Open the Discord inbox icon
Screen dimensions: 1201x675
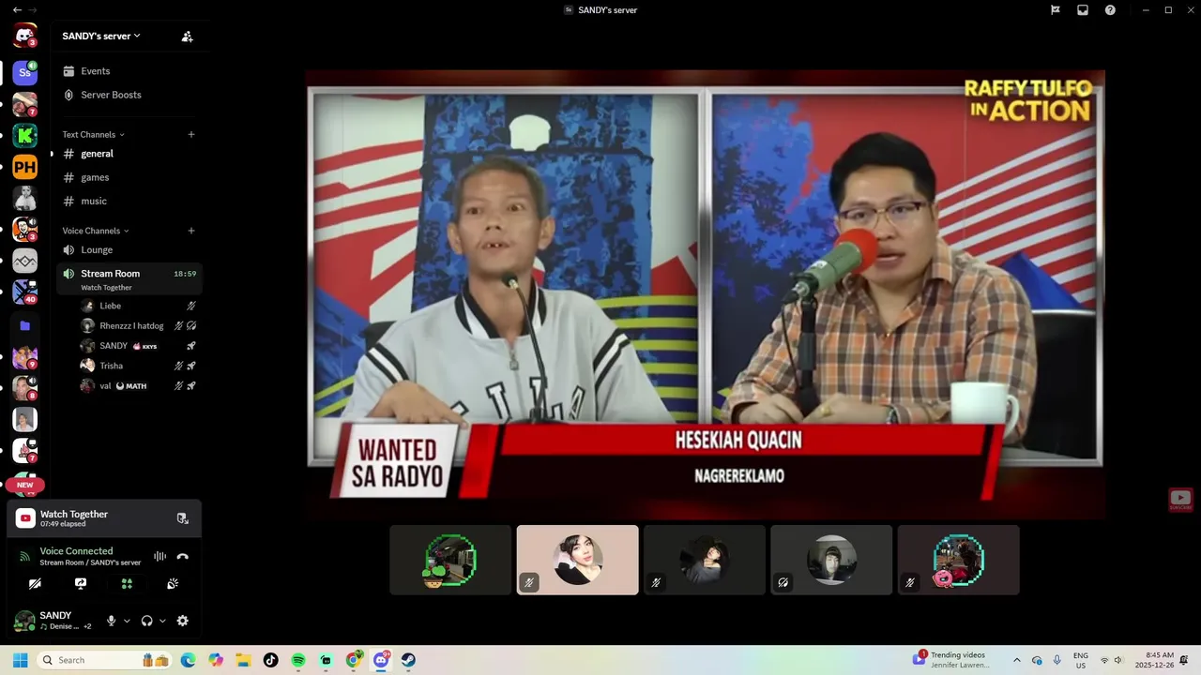pyautogui.click(x=1083, y=10)
